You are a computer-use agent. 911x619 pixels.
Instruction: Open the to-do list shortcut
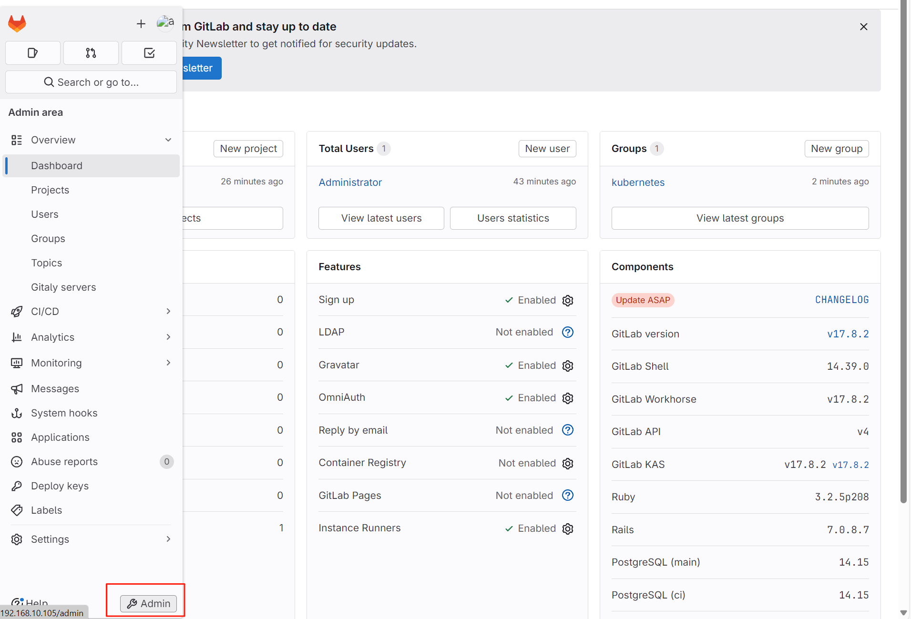(x=149, y=53)
